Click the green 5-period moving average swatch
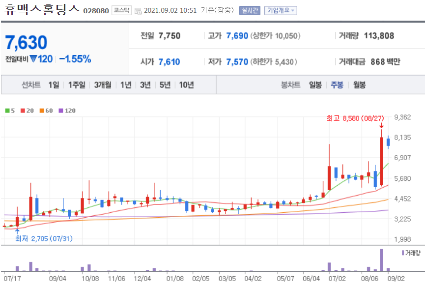The width and height of the screenshot is (425, 287). pos(7,111)
